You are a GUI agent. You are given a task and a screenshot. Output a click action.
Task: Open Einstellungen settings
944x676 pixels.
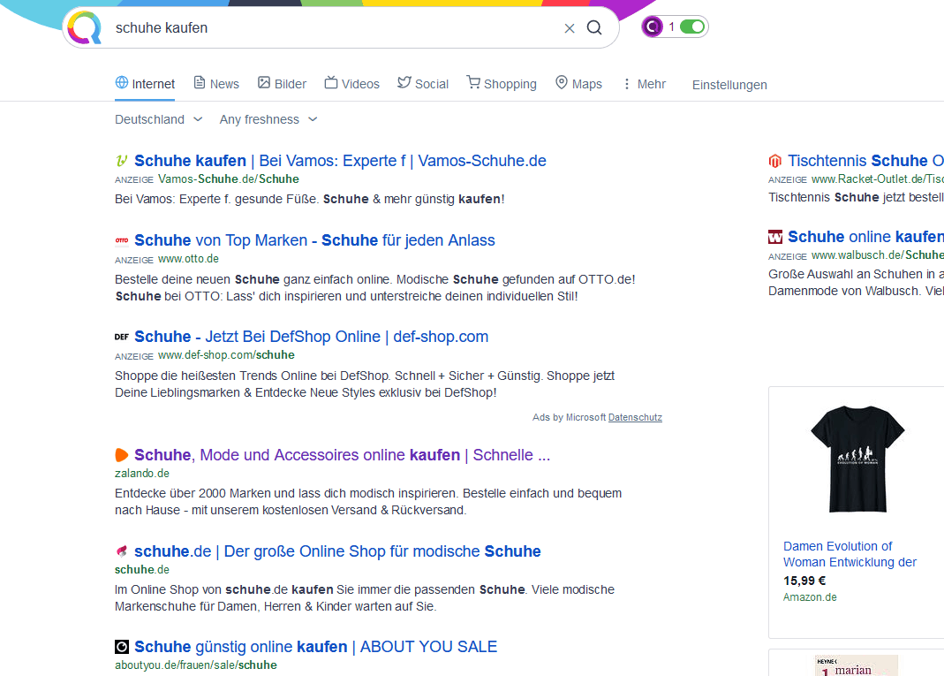[729, 85]
